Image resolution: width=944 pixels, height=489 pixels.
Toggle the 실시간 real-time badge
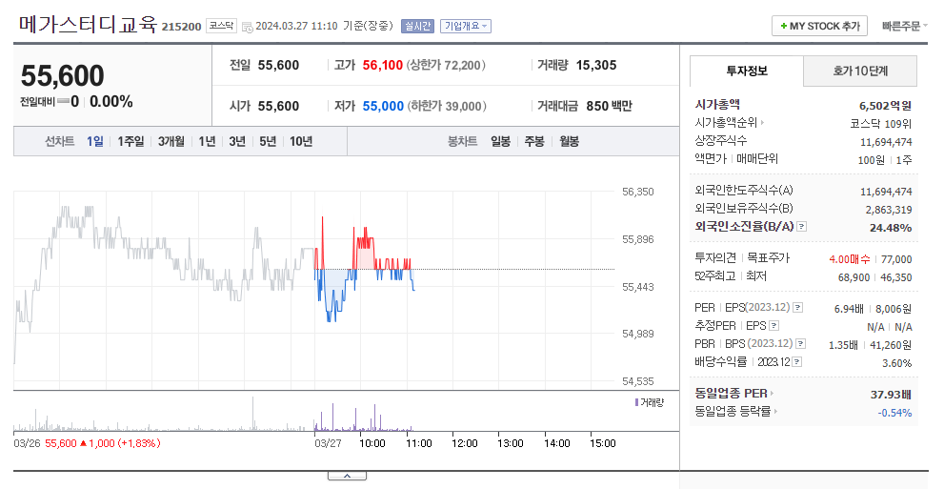click(x=417, y=26)
